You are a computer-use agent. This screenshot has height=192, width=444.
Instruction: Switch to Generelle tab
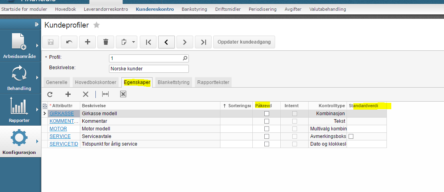pos(57,82)
